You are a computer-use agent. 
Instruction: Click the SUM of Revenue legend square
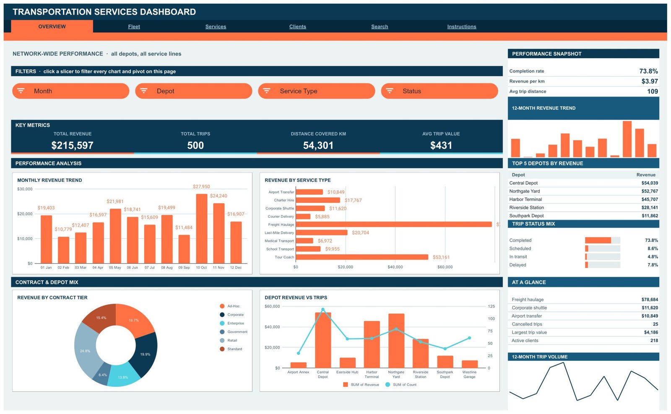click(x=346, y=385)
